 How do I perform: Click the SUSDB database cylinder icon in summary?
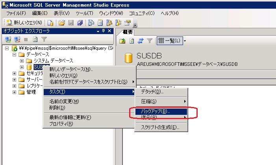[x=128, y=58]
